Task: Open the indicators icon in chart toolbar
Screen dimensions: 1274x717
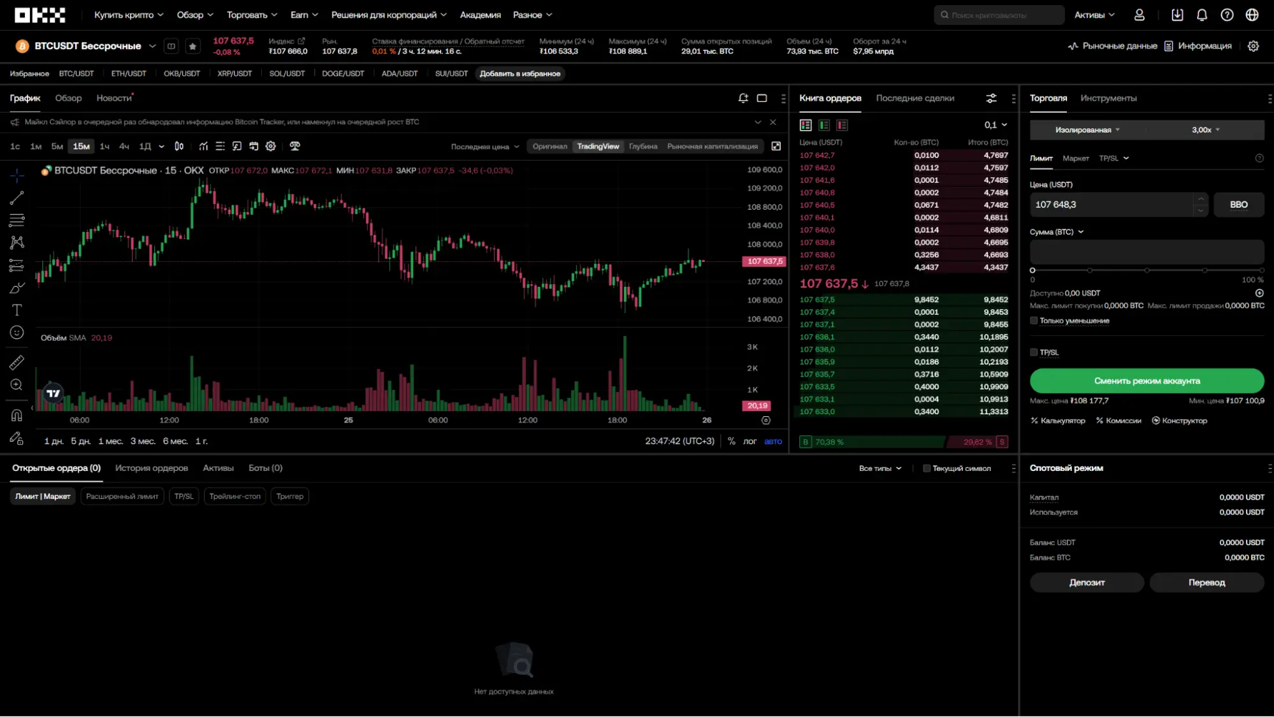Action: pyautogui.click(x=203, y=146)
